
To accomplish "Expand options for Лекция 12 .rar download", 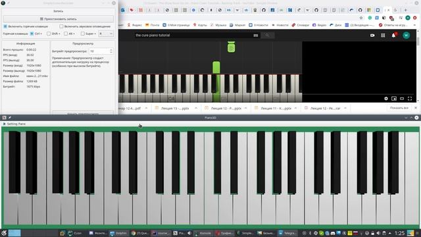I will pyautogui.click(x=345, y=108).
